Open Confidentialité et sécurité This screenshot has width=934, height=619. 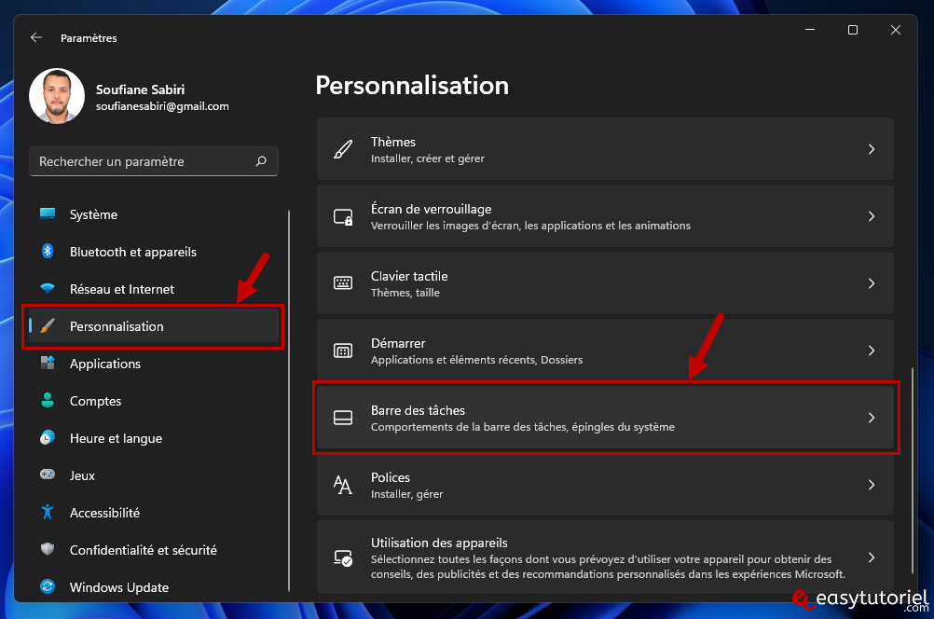click(154, 550)
